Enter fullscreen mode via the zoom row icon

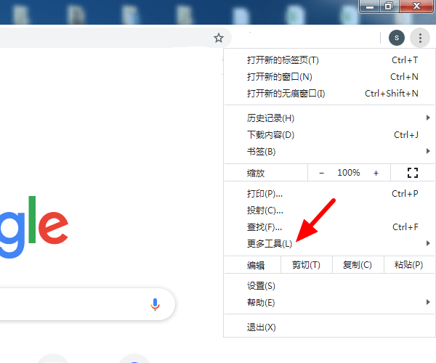tap(413, 173)
